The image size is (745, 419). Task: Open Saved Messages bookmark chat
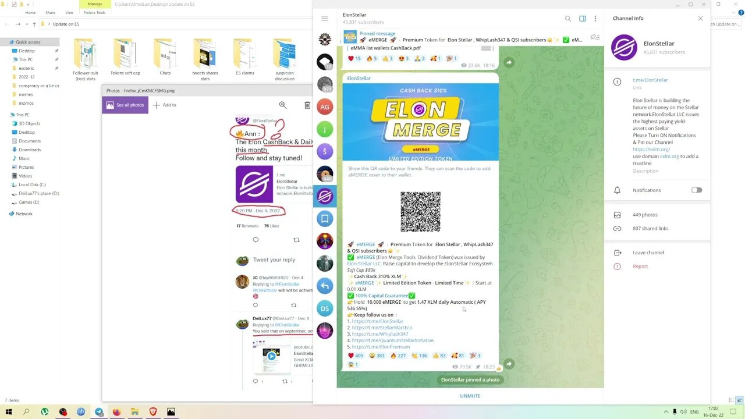325,219
